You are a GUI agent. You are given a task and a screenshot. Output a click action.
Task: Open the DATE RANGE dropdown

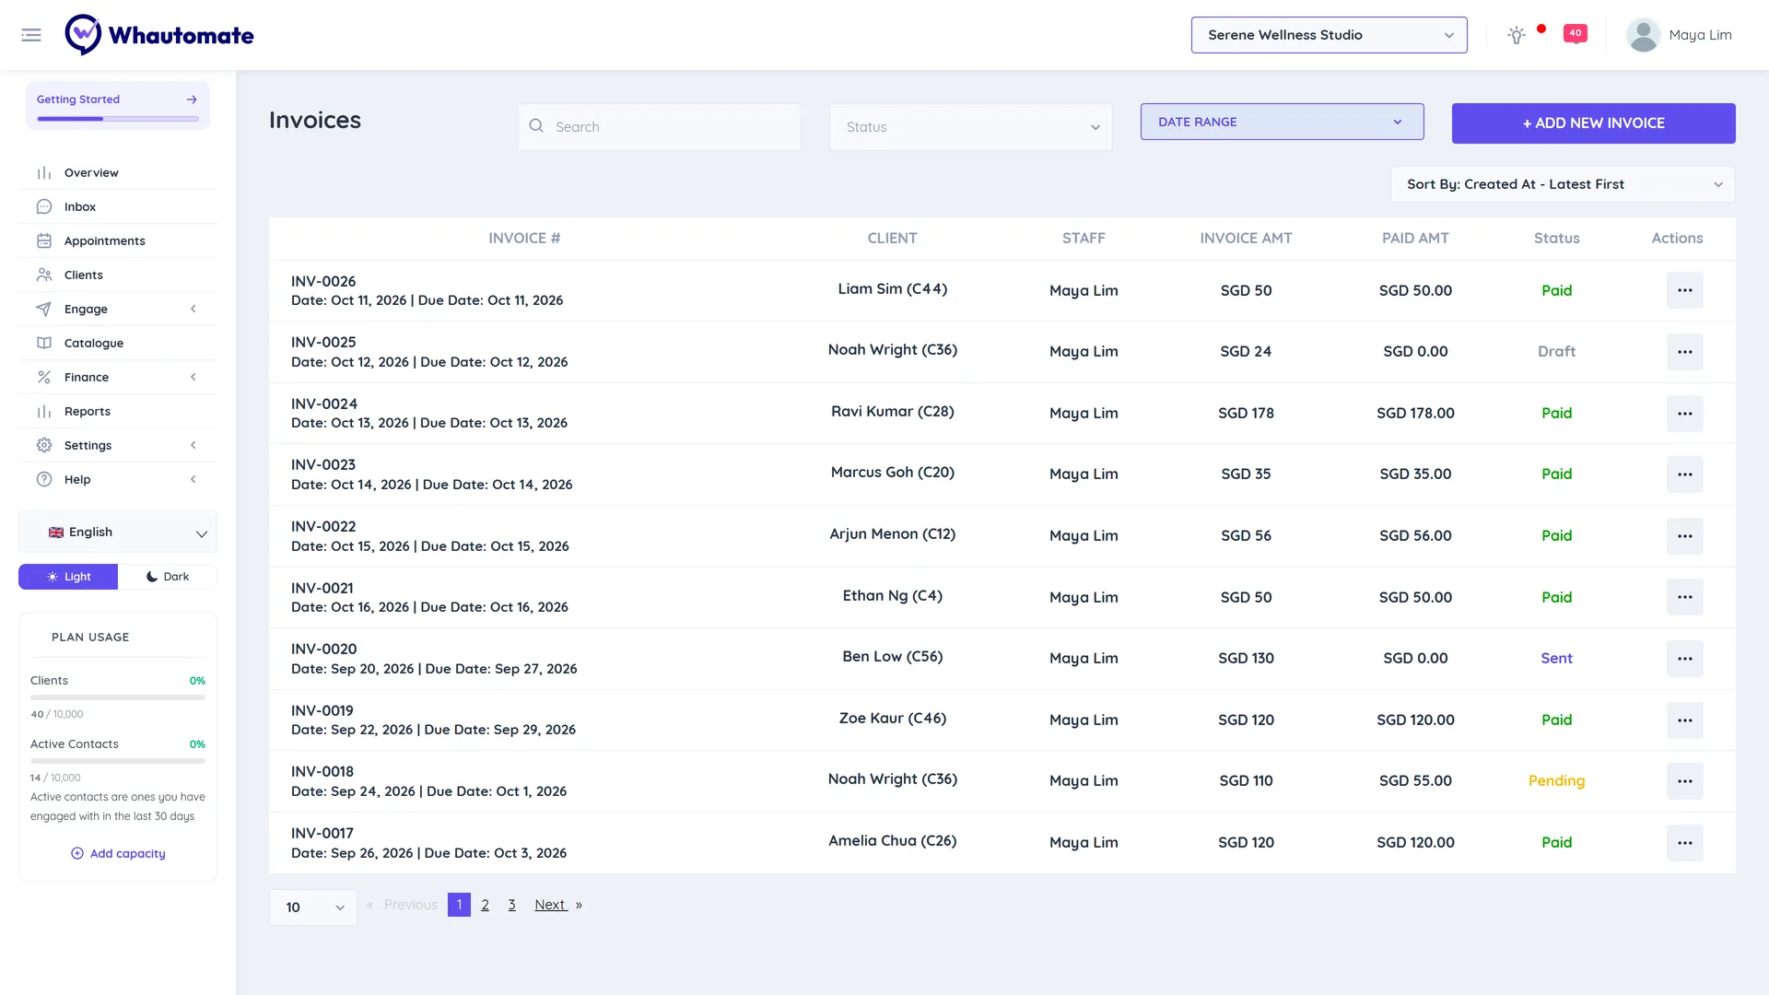coord(1282,122)
